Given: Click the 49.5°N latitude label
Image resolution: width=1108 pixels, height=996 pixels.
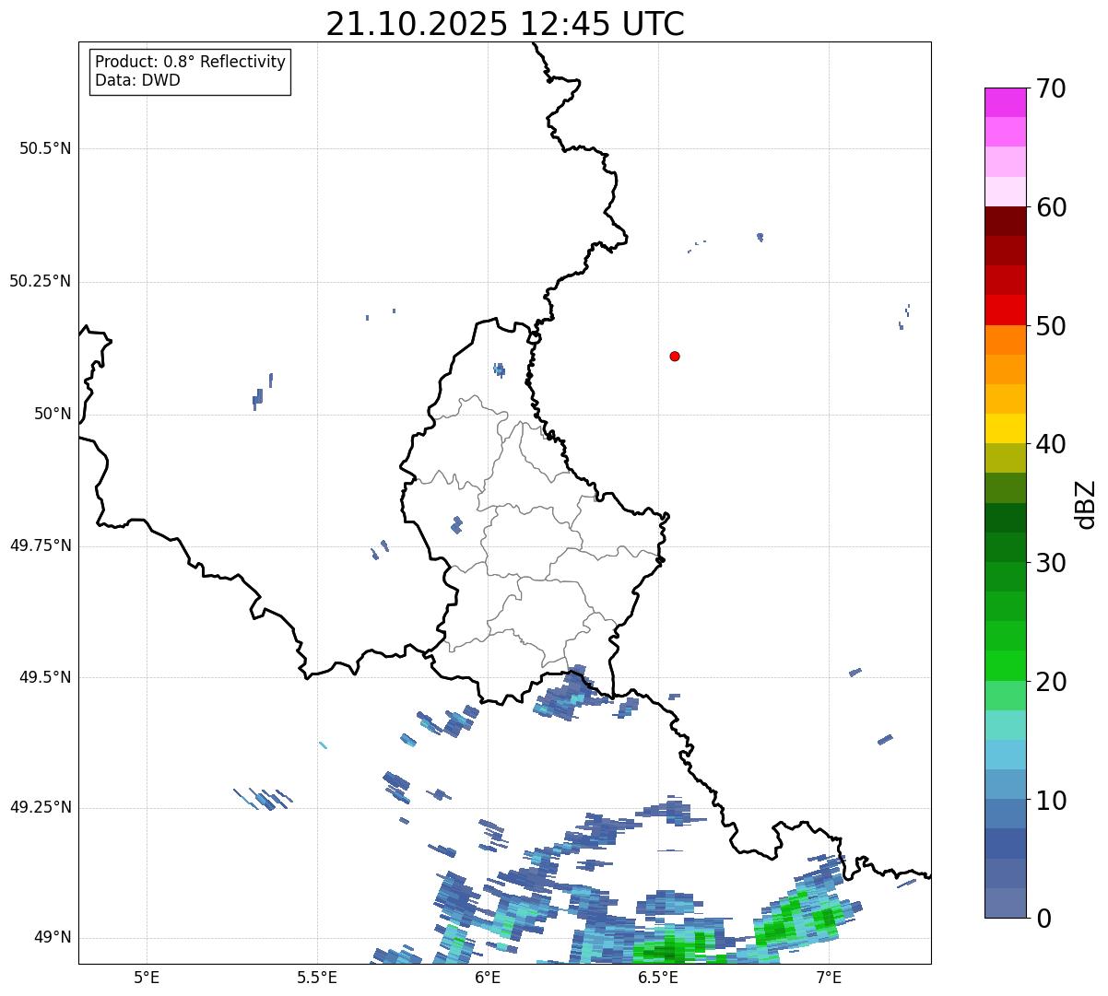Looking at the screenshot, I should click(x=45, y=677).
